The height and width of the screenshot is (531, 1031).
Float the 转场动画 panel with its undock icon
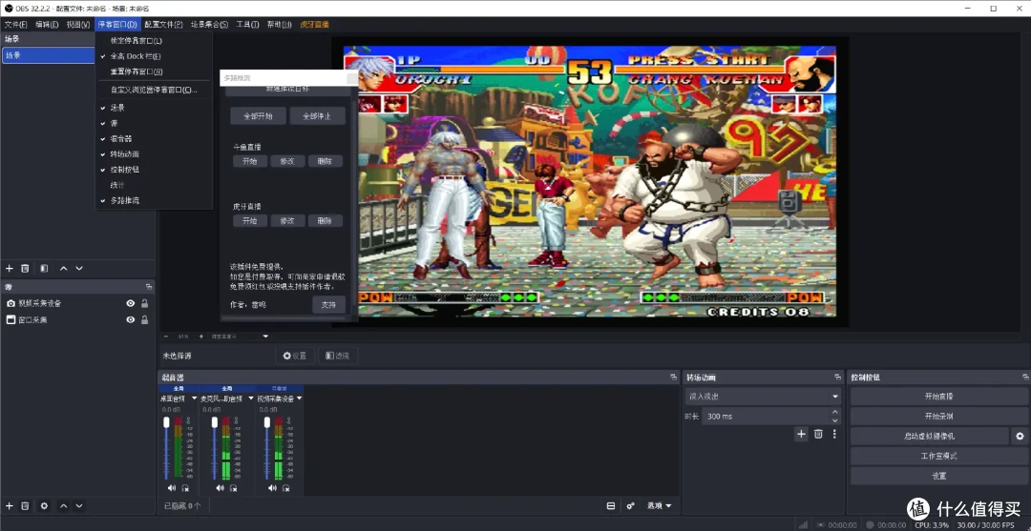tap(838, 378)
